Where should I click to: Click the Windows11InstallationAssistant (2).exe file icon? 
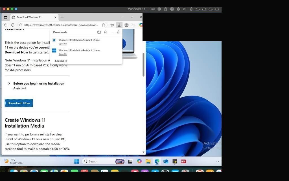tap(54, 40)
